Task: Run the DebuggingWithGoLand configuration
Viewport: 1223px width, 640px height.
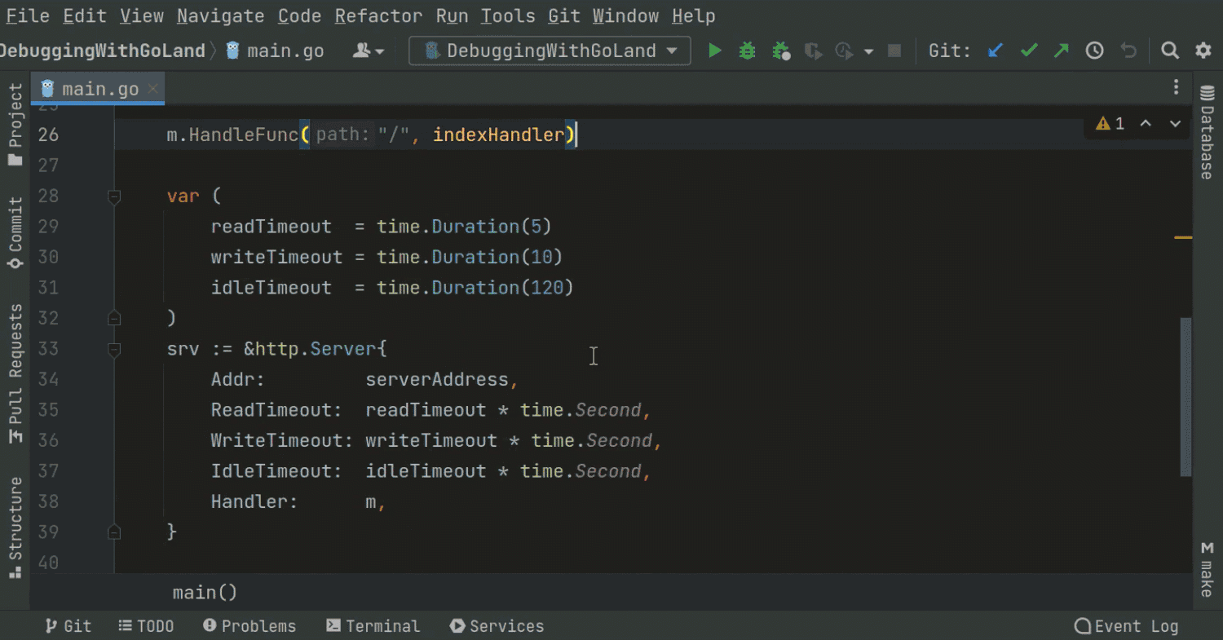Action: [715, 51]
